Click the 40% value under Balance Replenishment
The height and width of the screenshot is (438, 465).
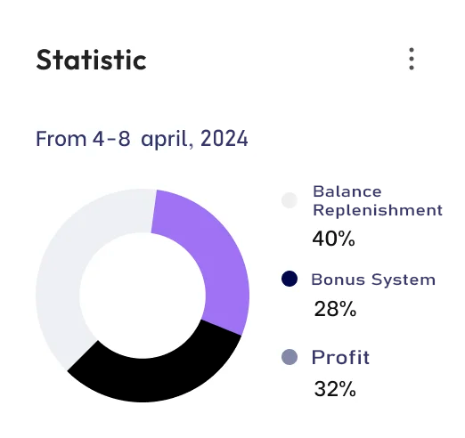(x=333, y=239)
